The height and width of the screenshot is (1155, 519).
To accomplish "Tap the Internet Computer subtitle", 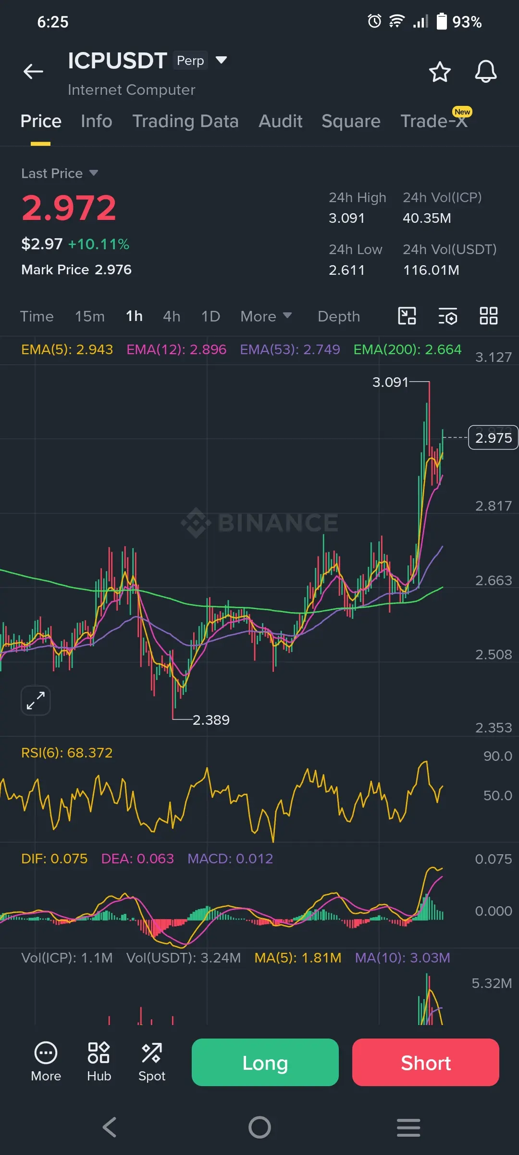I will [x=132, y=90].
